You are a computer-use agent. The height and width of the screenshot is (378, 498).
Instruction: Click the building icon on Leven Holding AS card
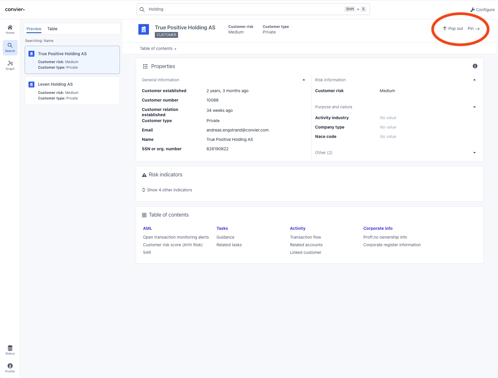click(x=31, y=85)
